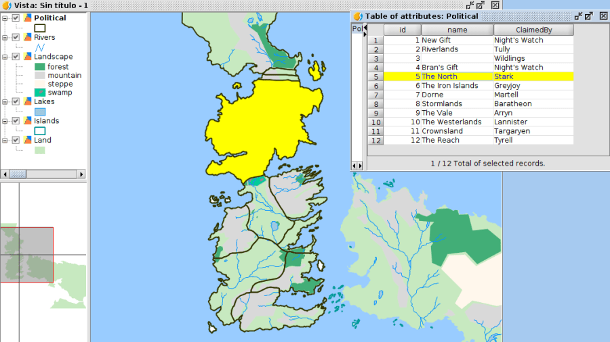Select row 12 header in attribute table
Screen dimensions: 610x342
[375, 141]
